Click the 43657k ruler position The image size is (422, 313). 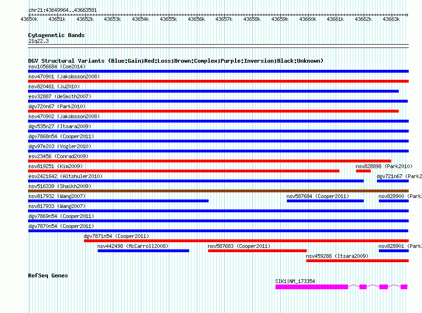pyautogui.click(x=224, y=19)
